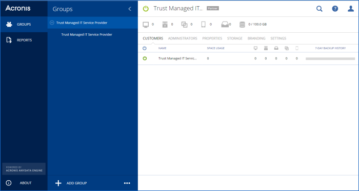Select the child Trust Managed IT Service Provider group
This screenshot has height=191, width=359.
coord(87,35)
